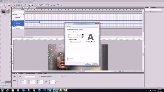Click the border width spinner arrows

coord(81,35)
